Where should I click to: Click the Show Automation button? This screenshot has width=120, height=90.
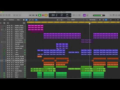tap(30, 20)
